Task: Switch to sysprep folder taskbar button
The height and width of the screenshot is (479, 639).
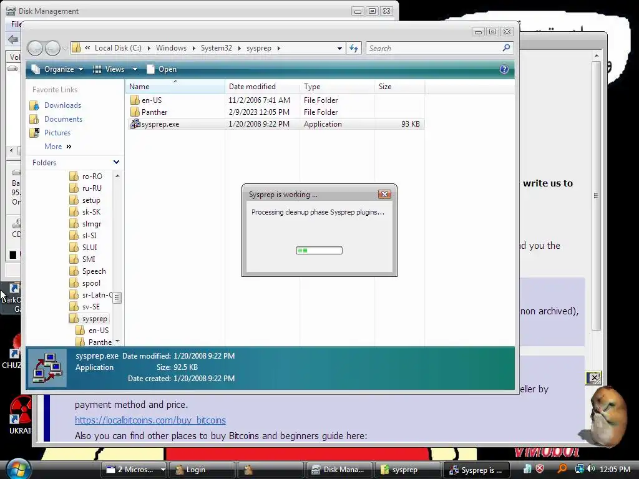Action: [x=407, y=470]
